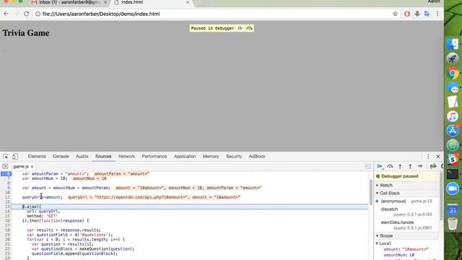Viewport: 462px width, 260px height.
Task: Show the file navigator pane
Action: (5, 167)
